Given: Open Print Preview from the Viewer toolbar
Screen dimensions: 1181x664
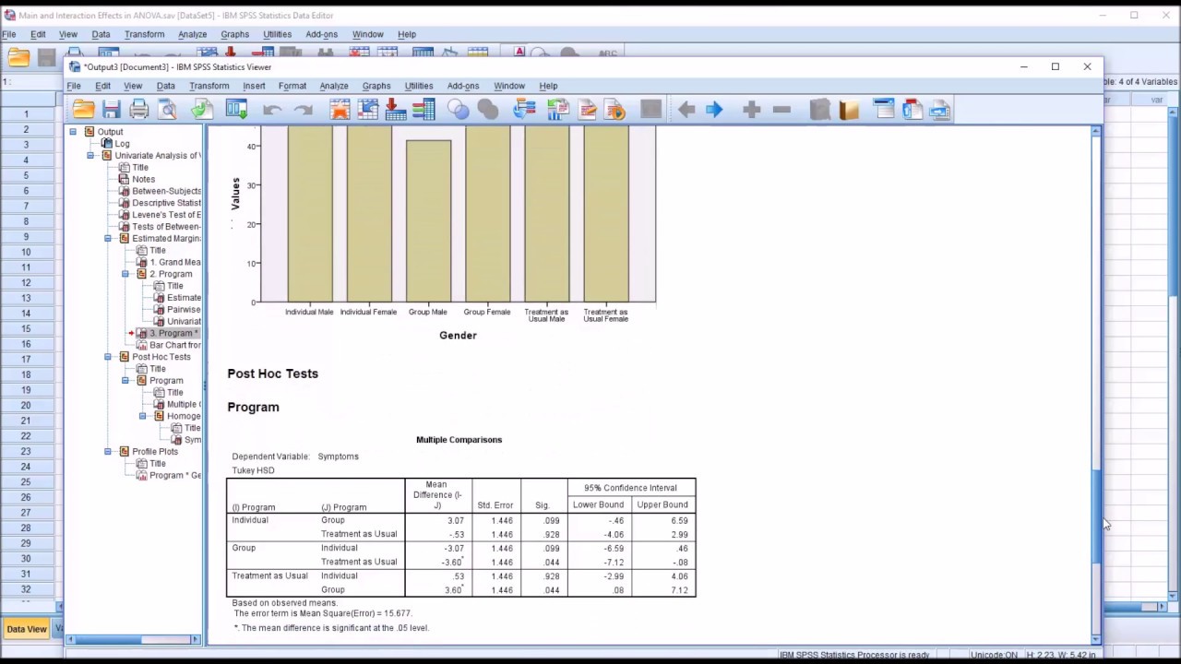Looking at the screenshot, I should (168, 110).
